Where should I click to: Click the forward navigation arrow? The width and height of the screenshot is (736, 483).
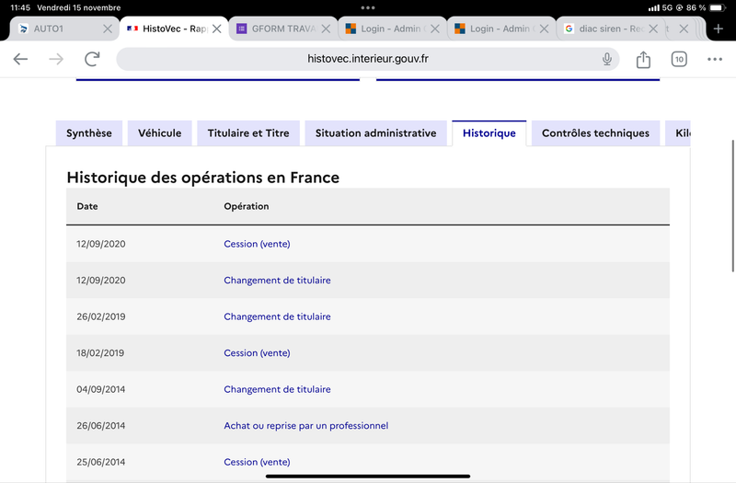pos(56,59)
